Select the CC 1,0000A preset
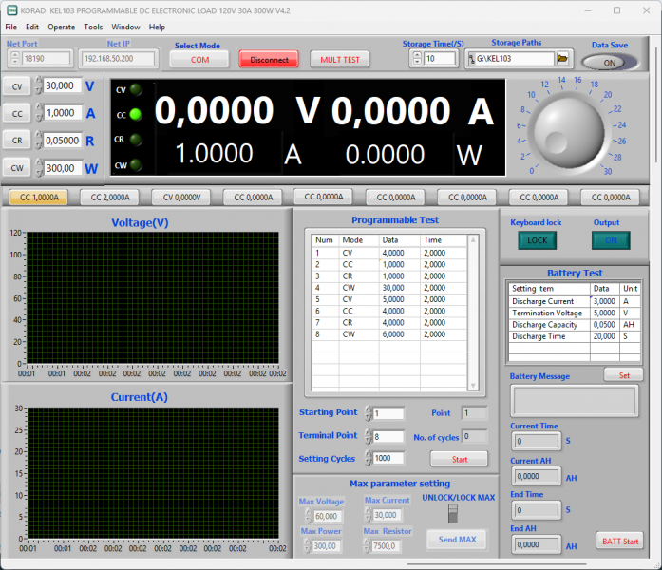This screenshot has height=570, width=662. click(x=39, y=198)
